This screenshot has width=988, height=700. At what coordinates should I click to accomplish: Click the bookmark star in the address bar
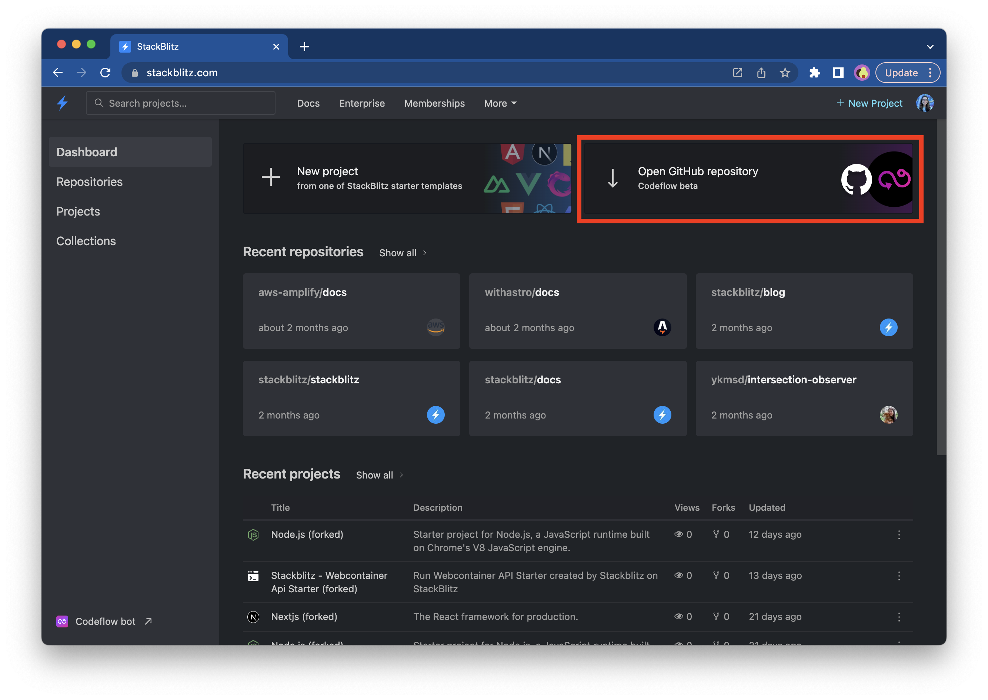click(x=785, y=73)
